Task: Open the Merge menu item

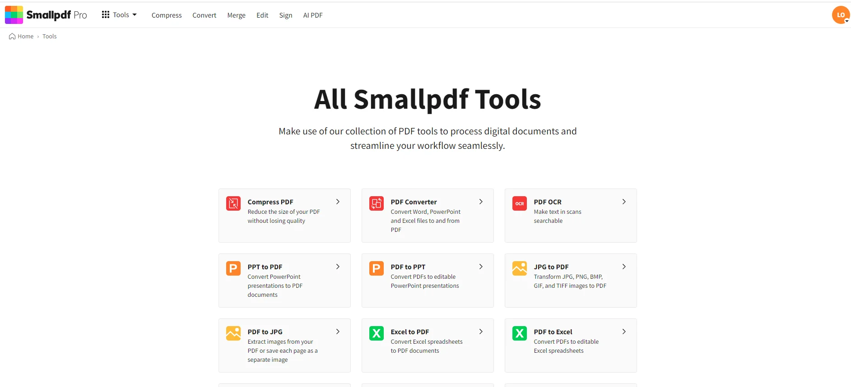Action: coord(237,15)
